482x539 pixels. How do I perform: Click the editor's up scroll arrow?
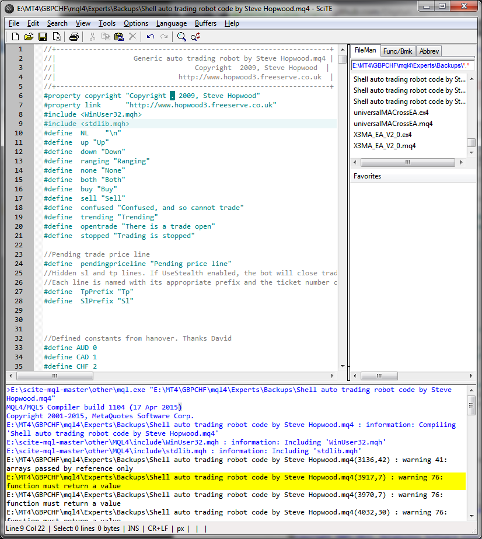click(343, 50)
